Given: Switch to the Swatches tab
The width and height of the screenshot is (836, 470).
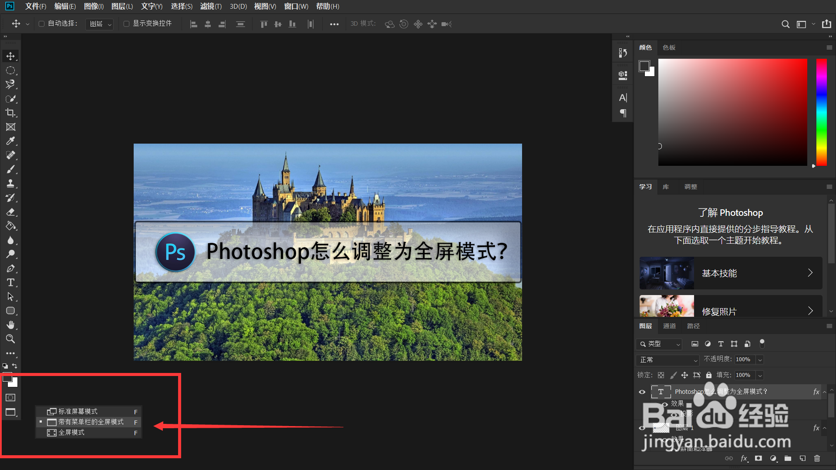Looking at the screenshot, I should (669, 47).
